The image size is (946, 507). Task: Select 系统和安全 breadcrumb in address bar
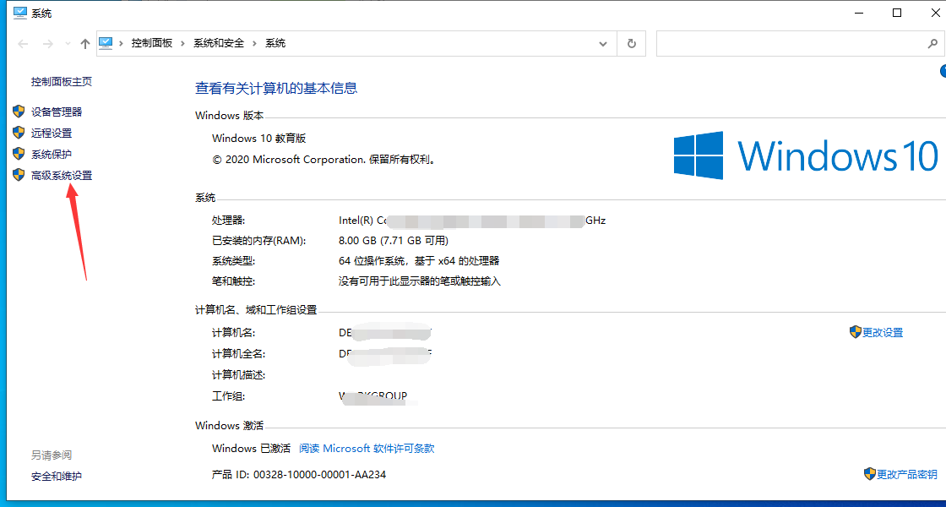219,43
